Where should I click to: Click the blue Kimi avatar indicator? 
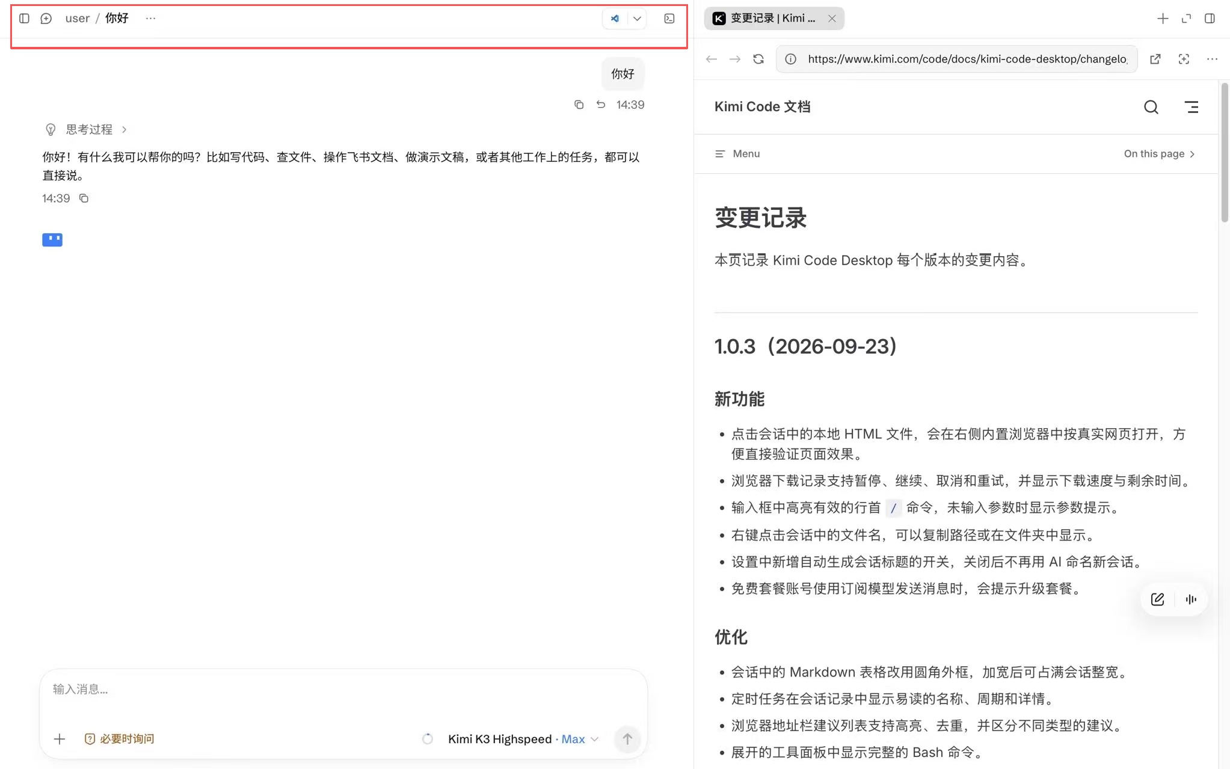(52, 240)
